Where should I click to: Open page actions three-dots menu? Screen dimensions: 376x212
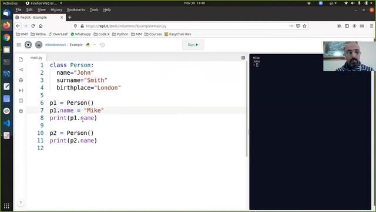pos(291,26)
